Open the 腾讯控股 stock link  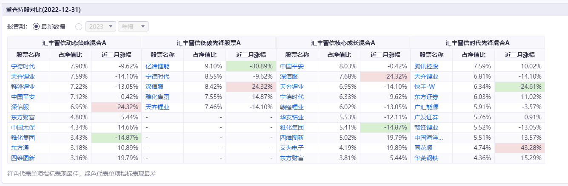point(426,66)
